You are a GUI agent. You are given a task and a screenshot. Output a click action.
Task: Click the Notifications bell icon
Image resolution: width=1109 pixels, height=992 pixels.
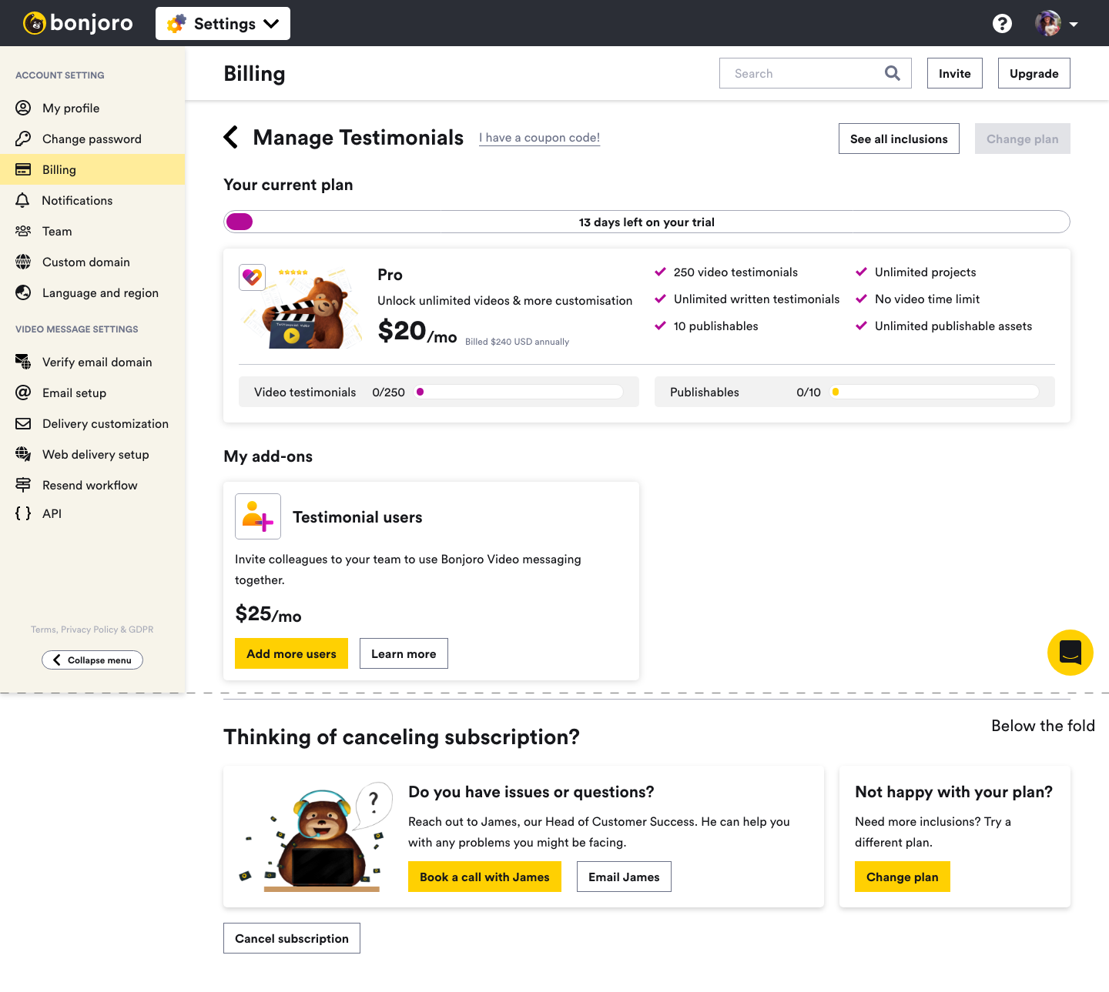(23, 200)
